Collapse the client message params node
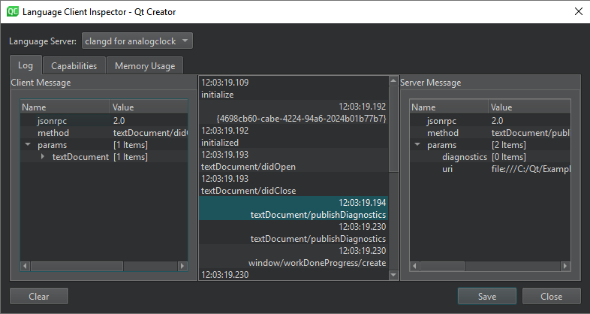590x314 pixels. 28,145
